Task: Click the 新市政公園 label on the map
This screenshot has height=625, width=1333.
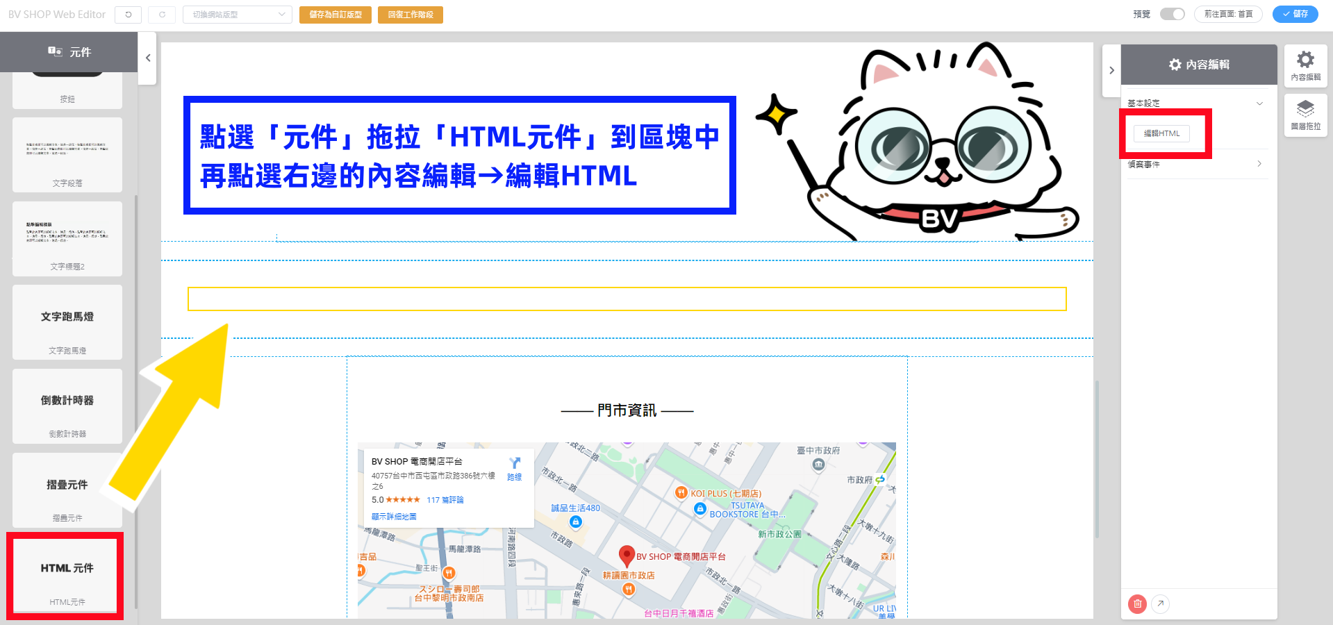Action: click(x=779, y=534)
